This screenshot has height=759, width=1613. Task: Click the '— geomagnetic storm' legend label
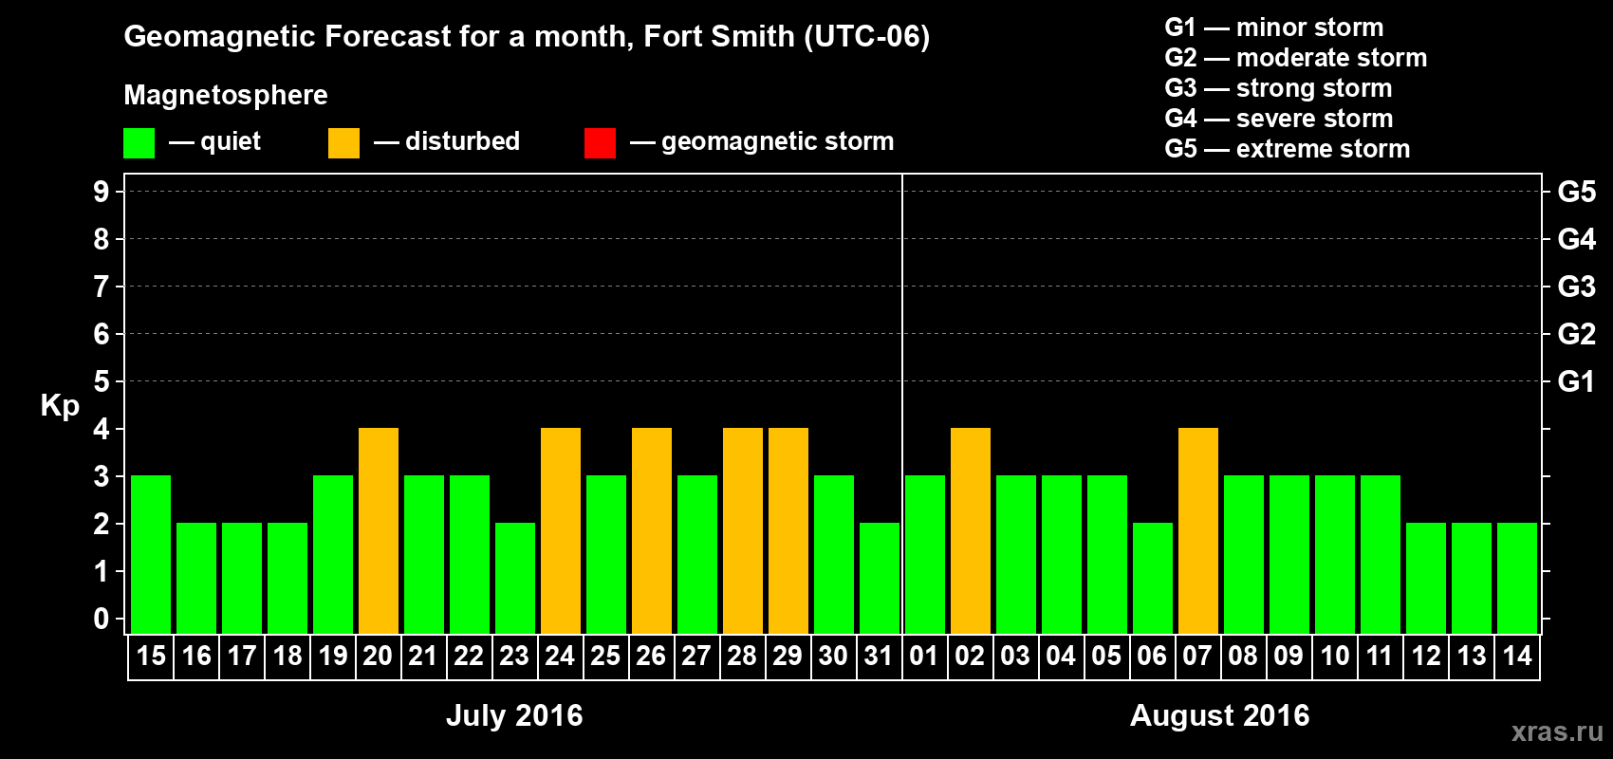click(762, 141)
